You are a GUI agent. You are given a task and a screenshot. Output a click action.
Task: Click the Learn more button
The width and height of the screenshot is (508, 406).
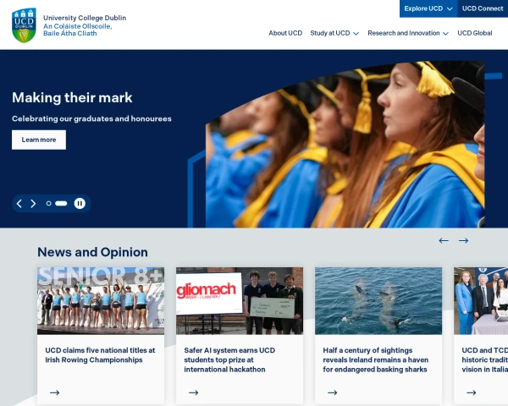tap(39, 140)
